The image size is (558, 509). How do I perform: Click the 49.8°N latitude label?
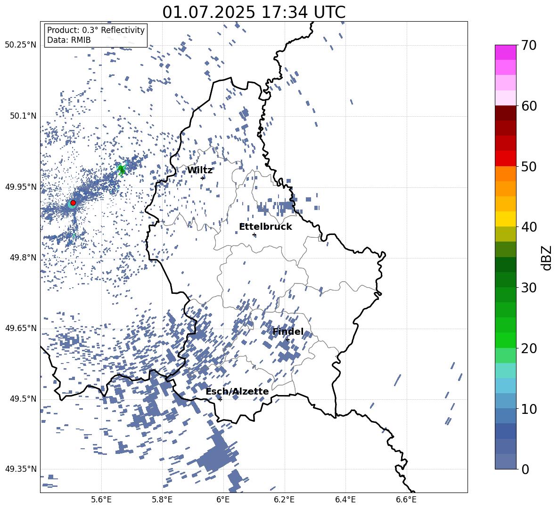pyautogui.click(x=23, y=258)
